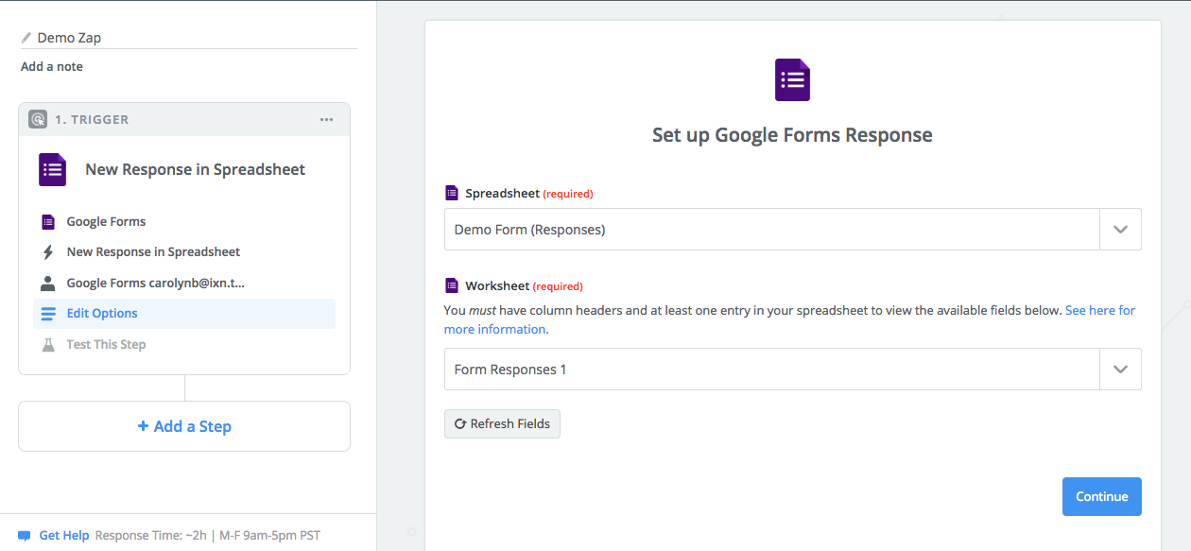The image size is (1191, 551).
Task: Click the lightning bolt icon in step list
Action: [48, 252]
